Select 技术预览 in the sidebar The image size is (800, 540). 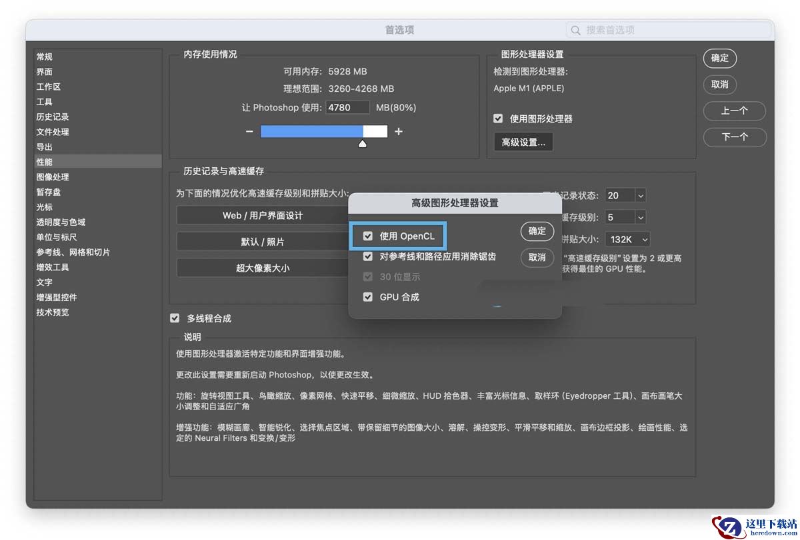53,312
